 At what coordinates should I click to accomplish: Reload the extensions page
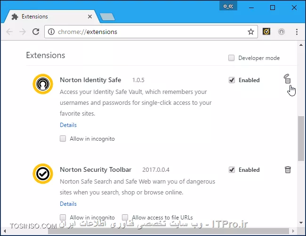tap(36, 32)
